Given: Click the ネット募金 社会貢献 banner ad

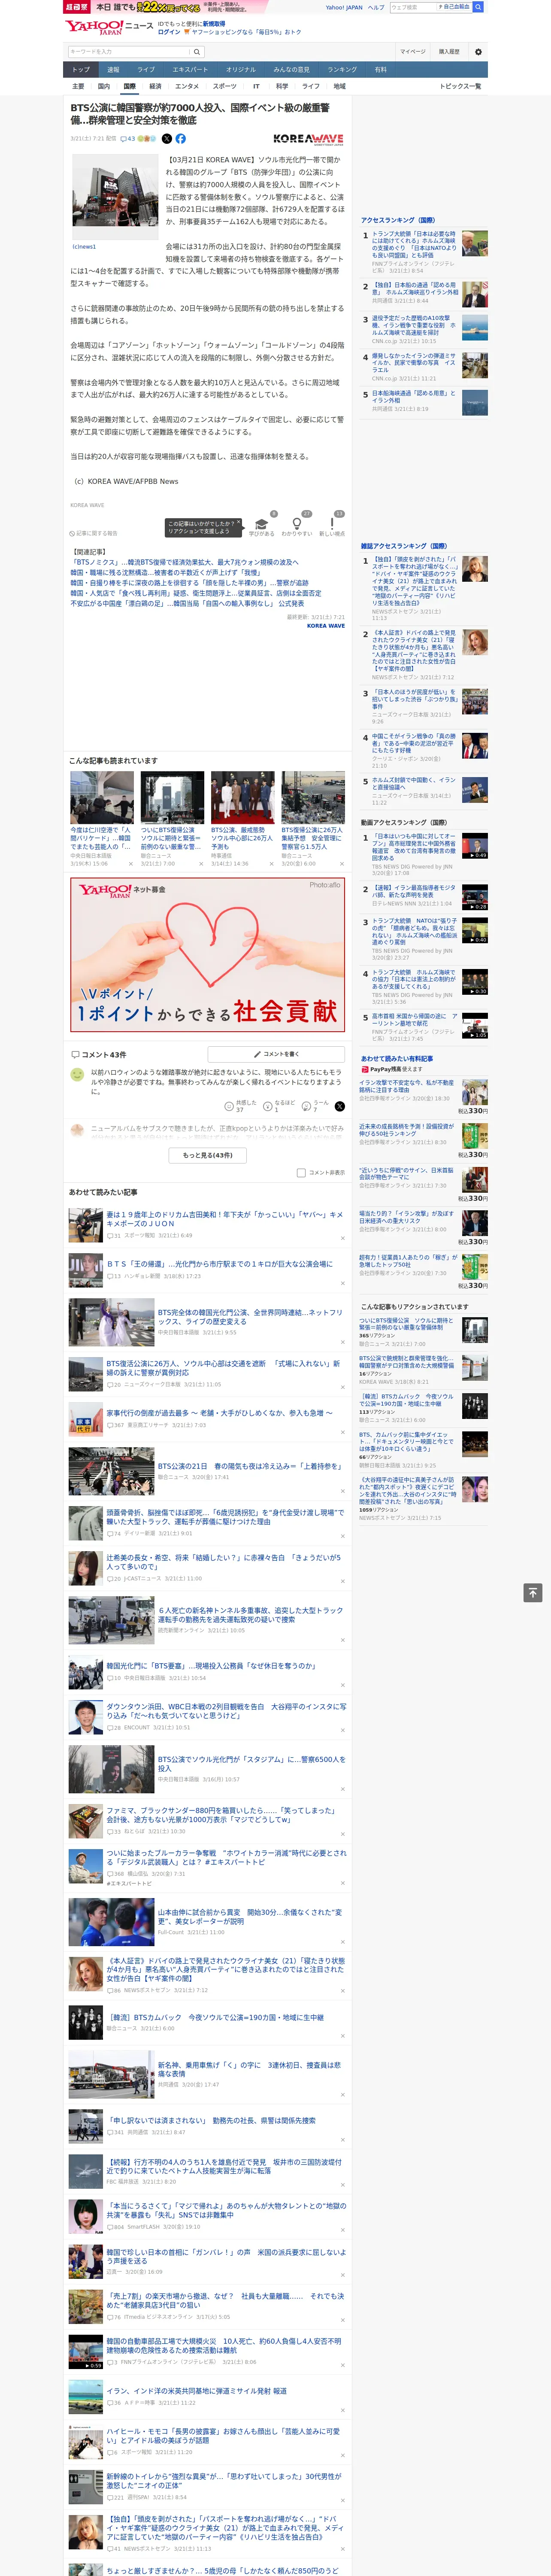Looking at the screenshot, I should point(208,954).
